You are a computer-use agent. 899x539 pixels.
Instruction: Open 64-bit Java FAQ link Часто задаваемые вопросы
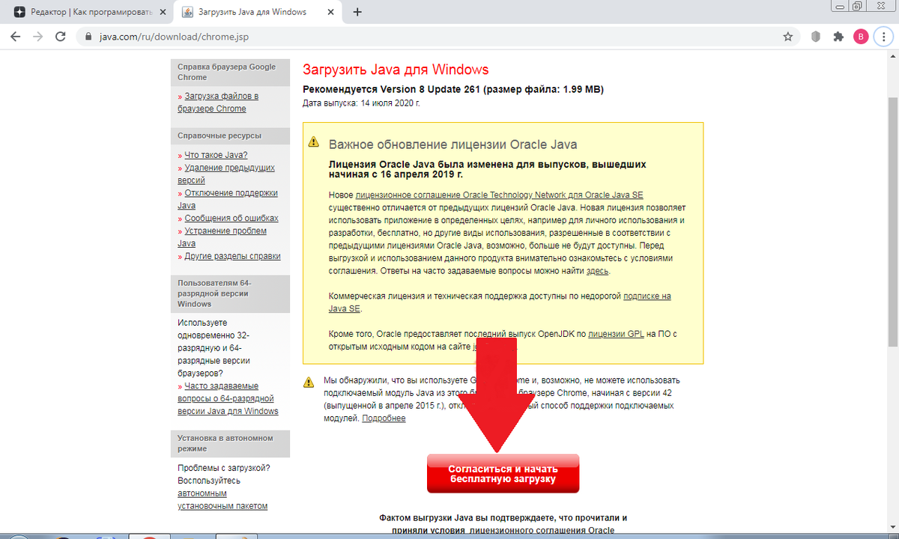[228, 398]
